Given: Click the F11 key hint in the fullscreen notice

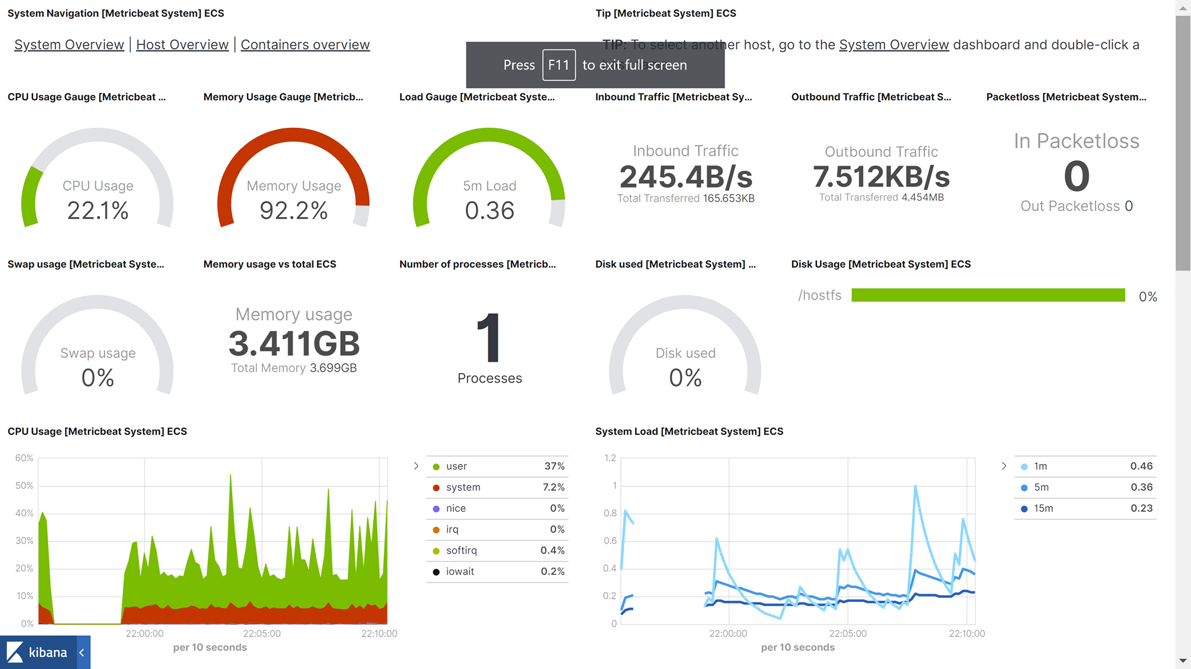Looking at the screenshot, I should [x=559, y=65].
